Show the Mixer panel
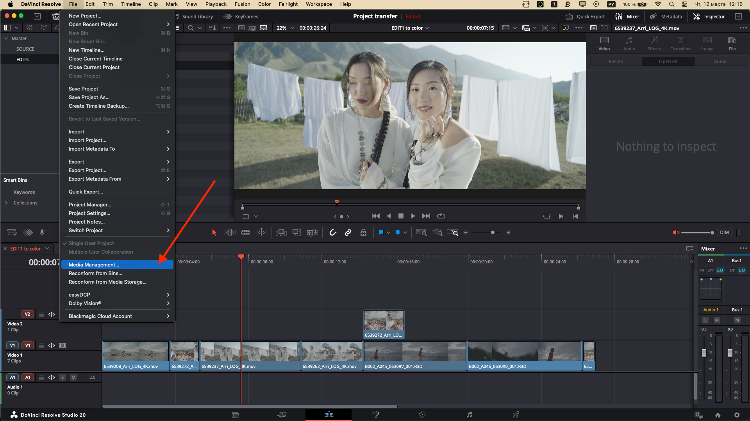This screenshot has width=750, height=421. point(628,16)
